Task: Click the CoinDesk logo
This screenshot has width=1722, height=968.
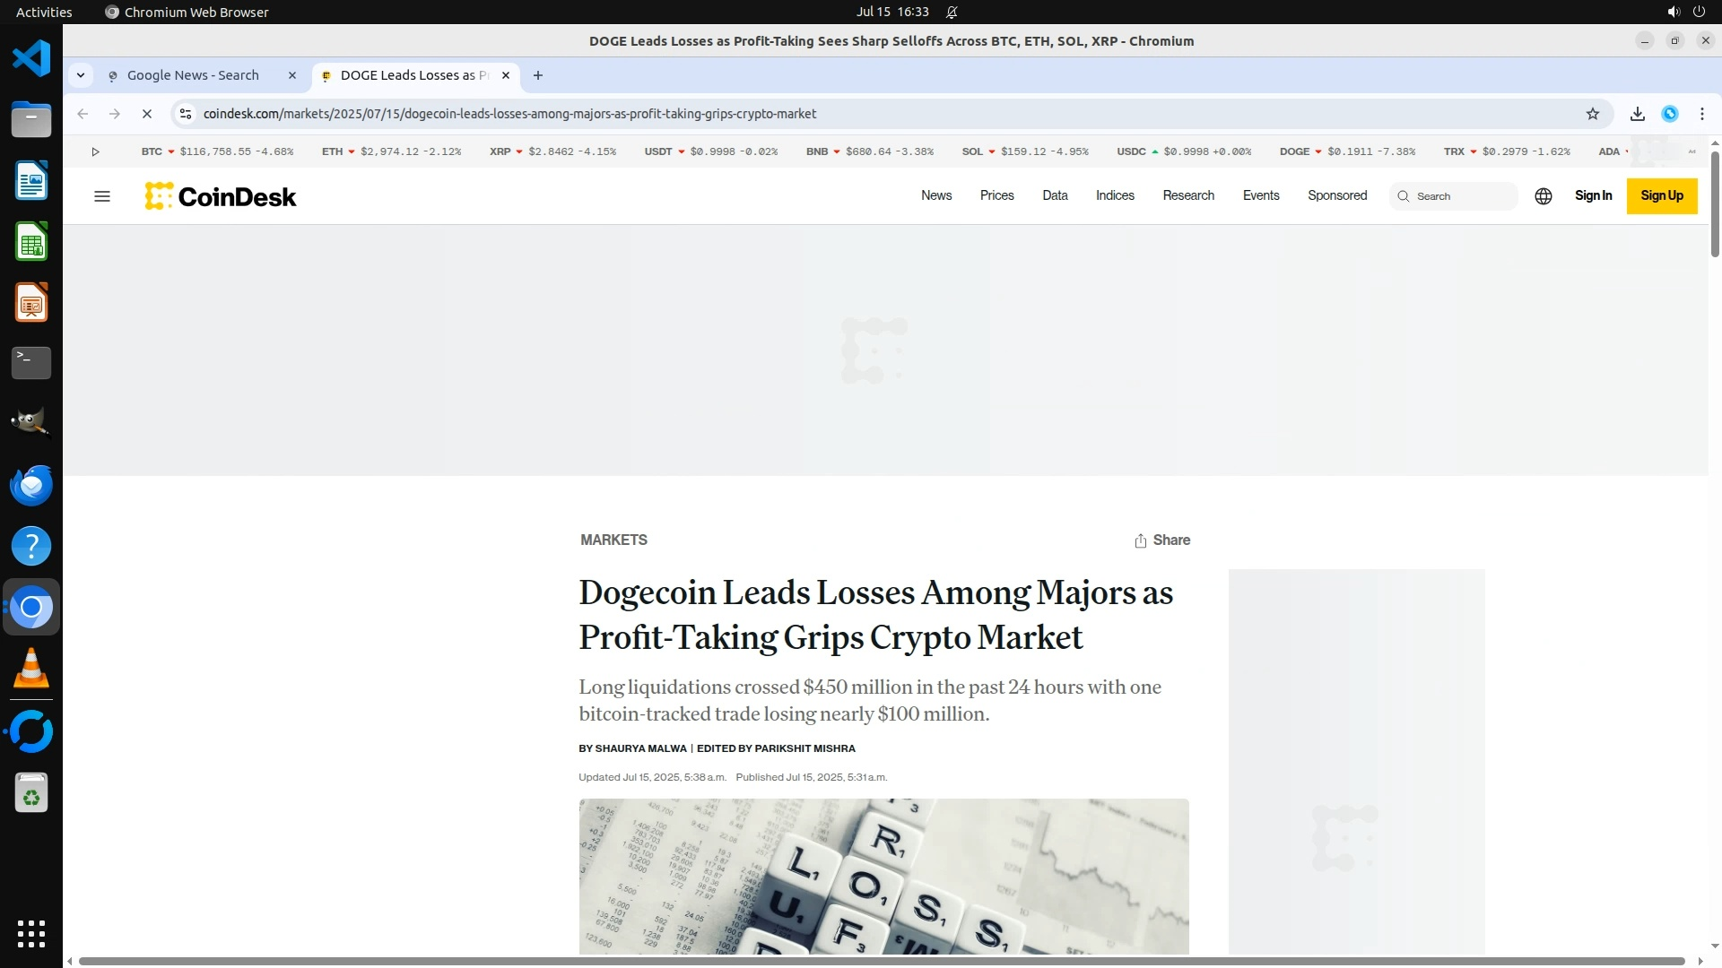Action: pyautogui.click(x=221, y=196)
